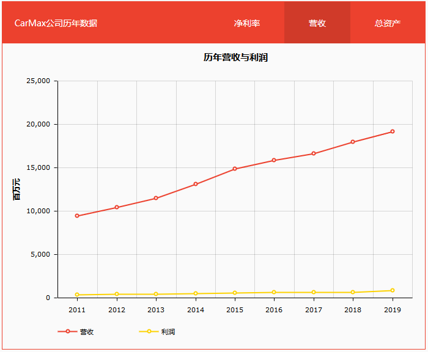Click the 2018 profit data point
Viewport: 428px width, 352px height.
[x=353, y=293]
